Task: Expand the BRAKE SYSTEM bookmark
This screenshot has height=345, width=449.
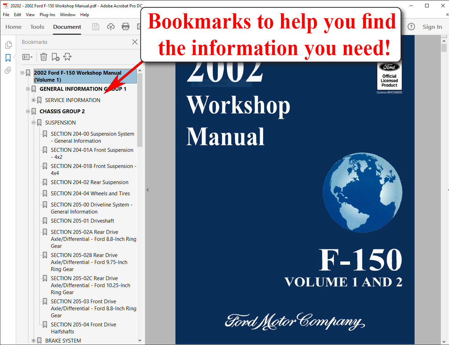Action: point(33,341)
